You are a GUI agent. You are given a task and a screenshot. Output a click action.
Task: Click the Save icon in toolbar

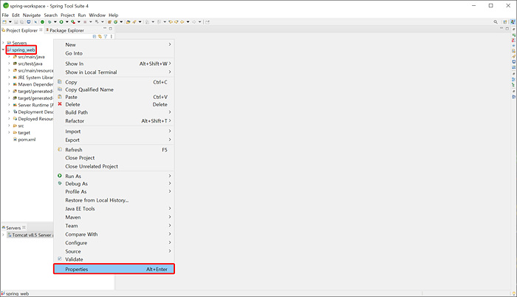16,21
